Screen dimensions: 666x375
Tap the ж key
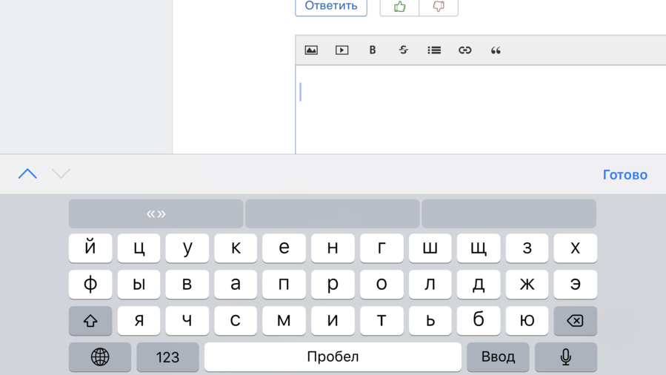(x=527, y=284)
